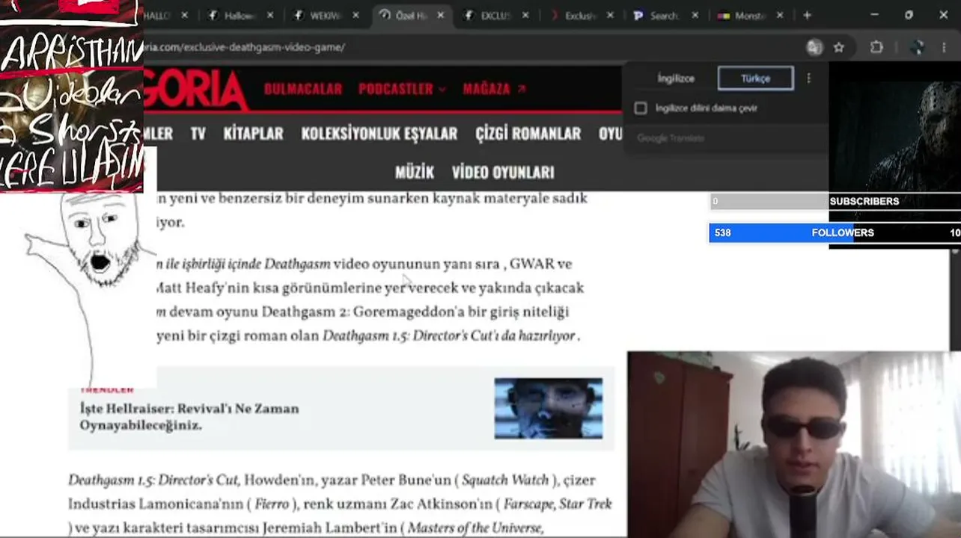The height and width of the screenshot is (538, 961).
Task: Close the 'Monst' tab
Action: [x=780, y=15]
